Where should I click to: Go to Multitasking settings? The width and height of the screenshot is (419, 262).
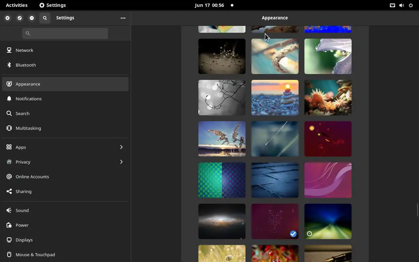[65, 128]
